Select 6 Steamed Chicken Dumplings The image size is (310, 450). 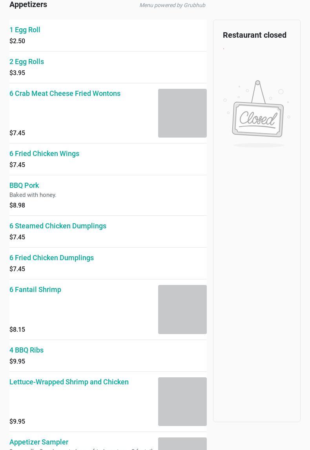[x=58, y=226]
